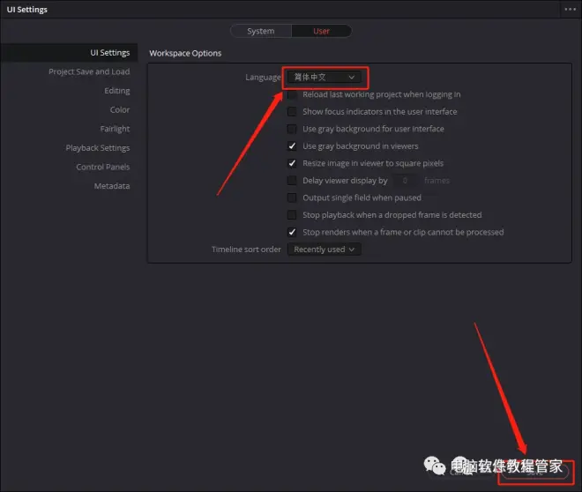Open the Language dropdown
582x492 pixels.
(324, 78)
